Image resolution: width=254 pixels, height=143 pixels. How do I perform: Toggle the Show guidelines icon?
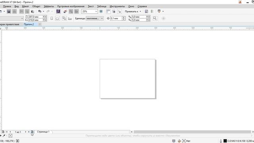tap(119, 12)
